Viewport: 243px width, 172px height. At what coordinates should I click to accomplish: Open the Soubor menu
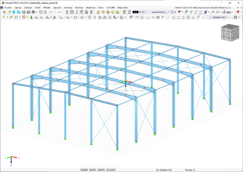click(x=8, y=8)
